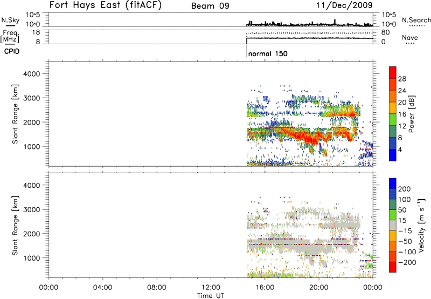Click the '04:00' time tick label
Screen dimensions: 431x299
pos(102,287)
